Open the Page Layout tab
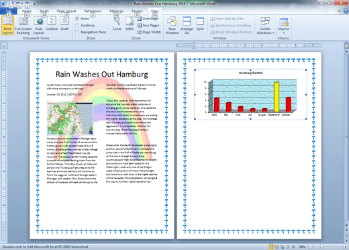The width and height of the screenshot is (349, 250). (x=66, y=11)
